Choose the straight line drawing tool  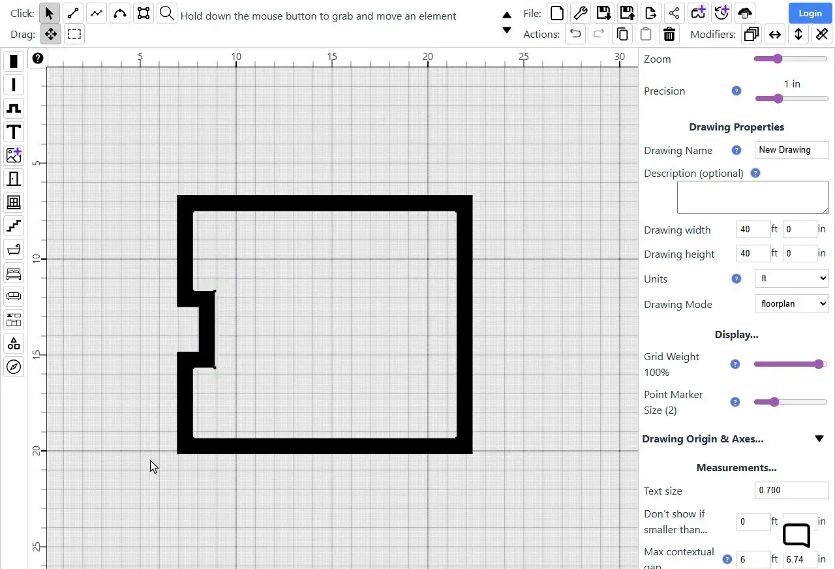(x=73, y=13)
